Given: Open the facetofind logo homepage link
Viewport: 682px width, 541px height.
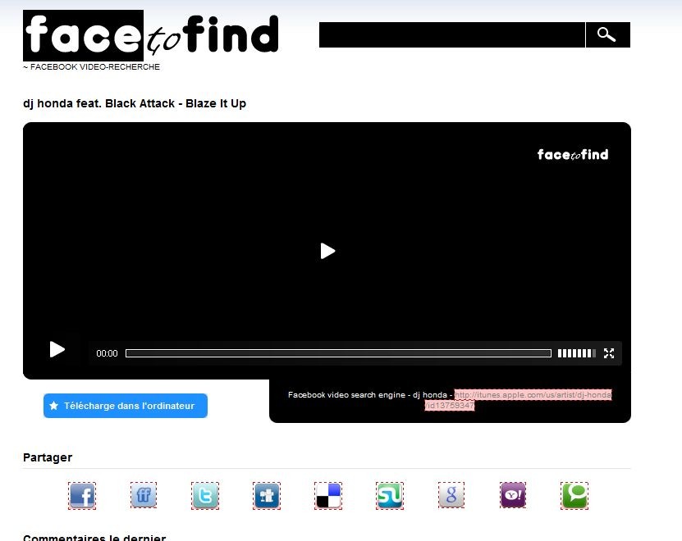Looking at the screenshot, I should click(150, 35).
